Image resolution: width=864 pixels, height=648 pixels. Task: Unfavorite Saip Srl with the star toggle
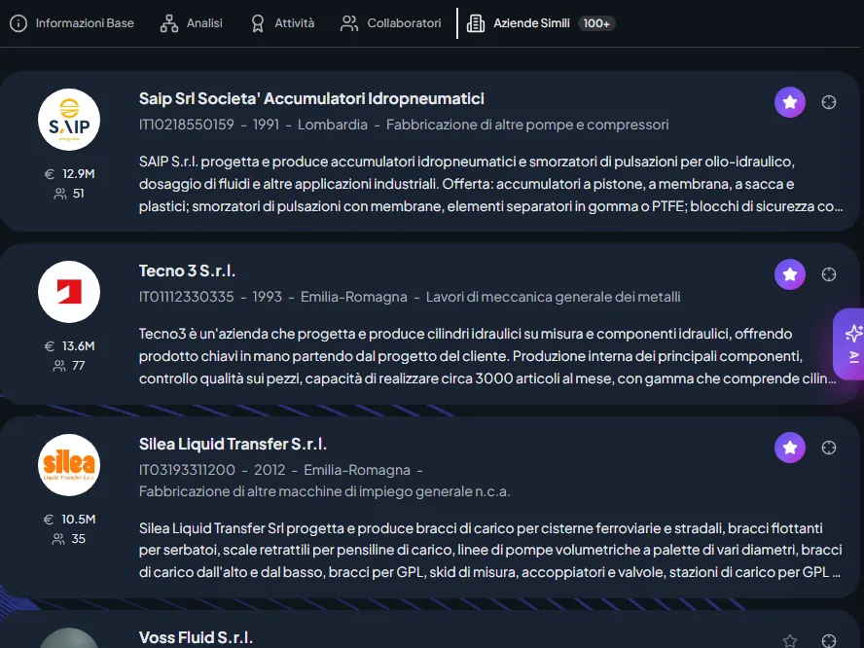790,102
